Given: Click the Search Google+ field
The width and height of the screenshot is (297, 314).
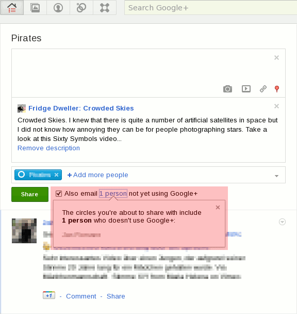Looking at the screenshot, I should click(210, 8).
